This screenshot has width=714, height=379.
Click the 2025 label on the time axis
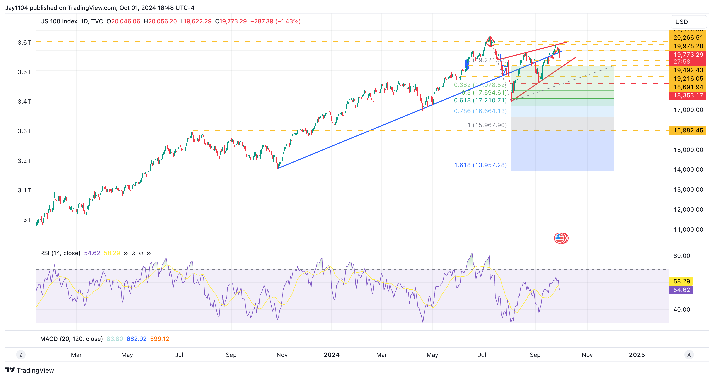pos(637,354)
